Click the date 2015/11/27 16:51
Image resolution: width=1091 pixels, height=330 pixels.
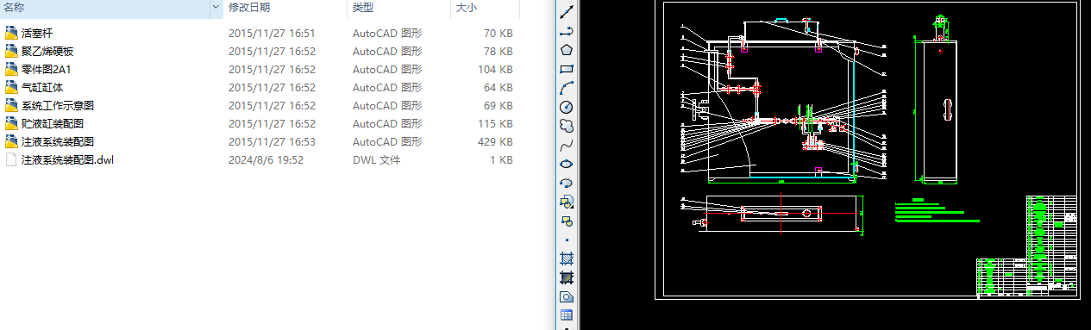pyautogui.click(x=272, y=34)
